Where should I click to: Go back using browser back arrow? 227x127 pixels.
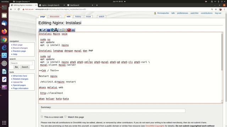coord(11,9)
